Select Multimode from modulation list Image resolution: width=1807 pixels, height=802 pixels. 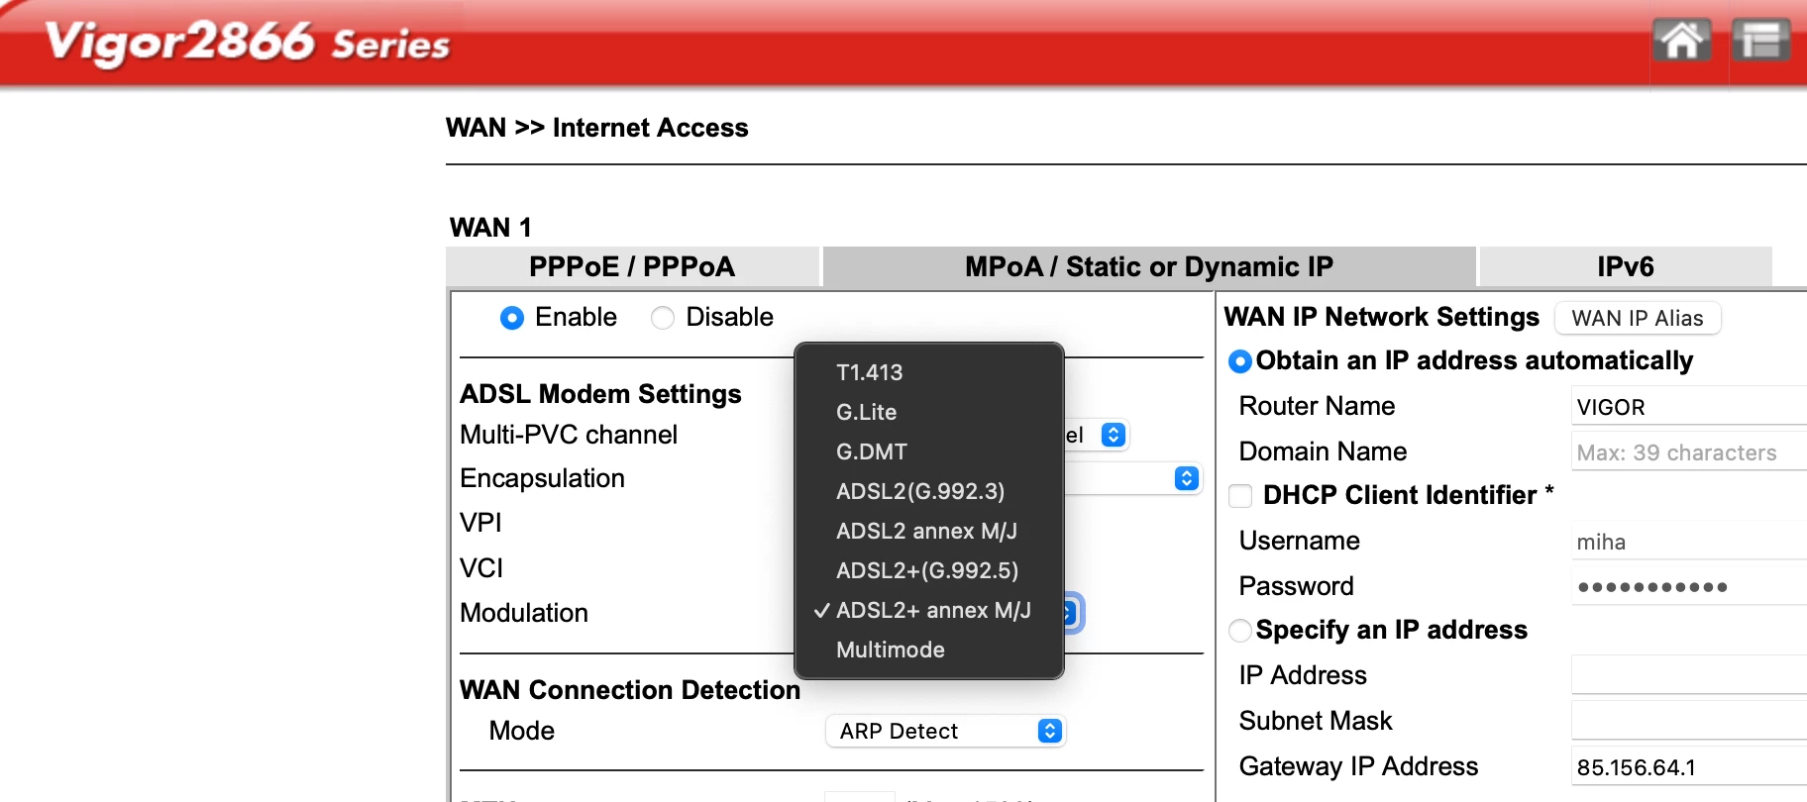pos(890,650)
